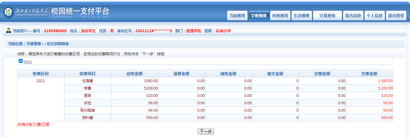
Task: Click the 校园统一支付平台 title text
Action: pyautogui.click(x=80, y=12)
